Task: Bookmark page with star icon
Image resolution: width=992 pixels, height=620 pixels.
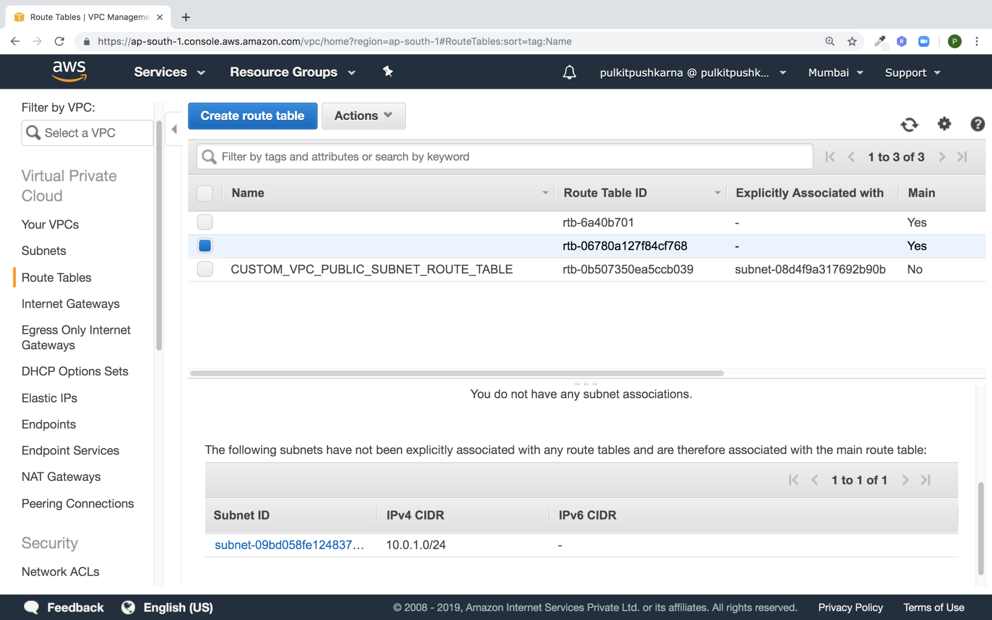Action: point(852,41)
